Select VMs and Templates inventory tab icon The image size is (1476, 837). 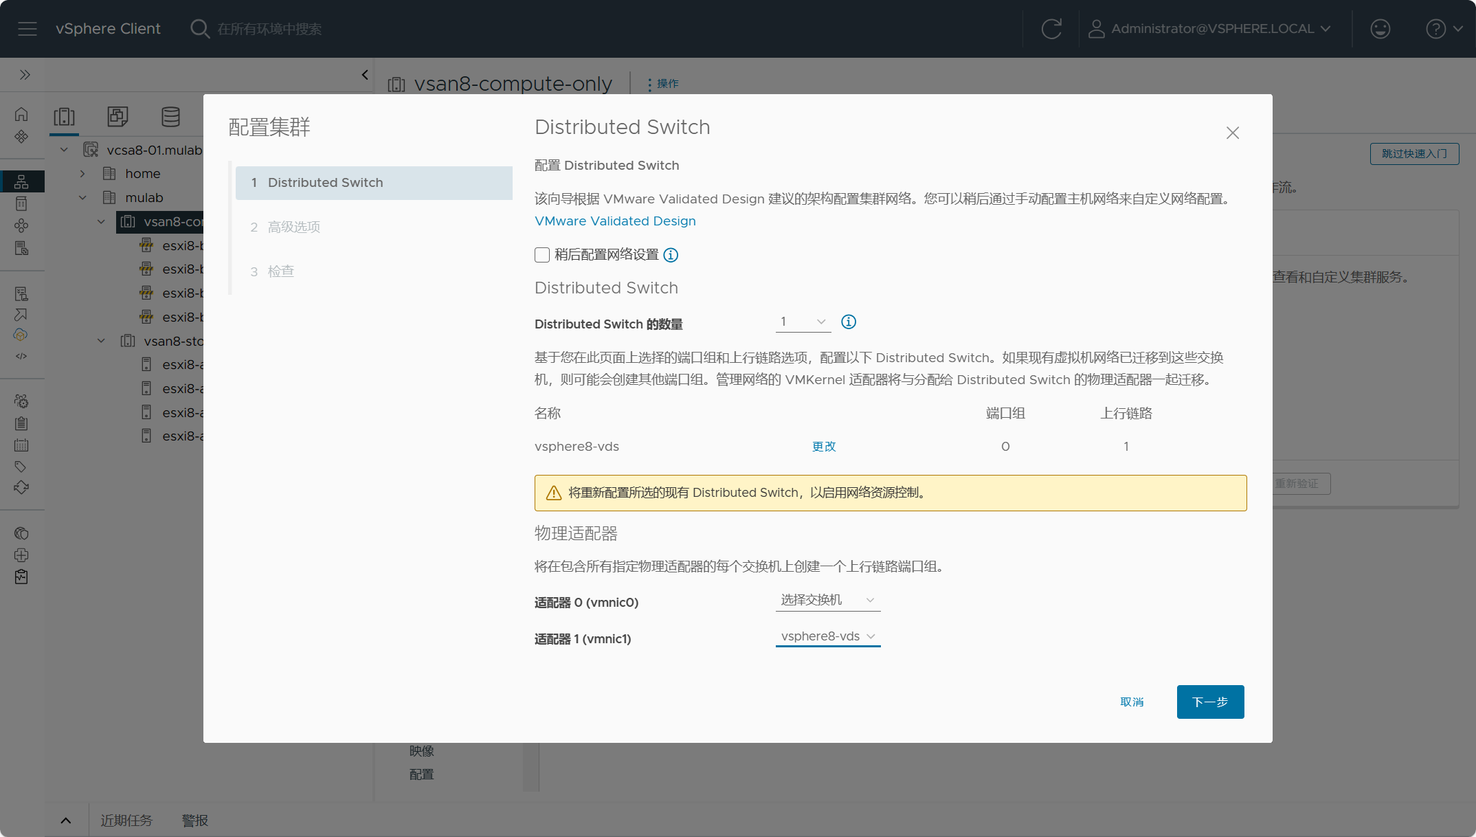118,116
